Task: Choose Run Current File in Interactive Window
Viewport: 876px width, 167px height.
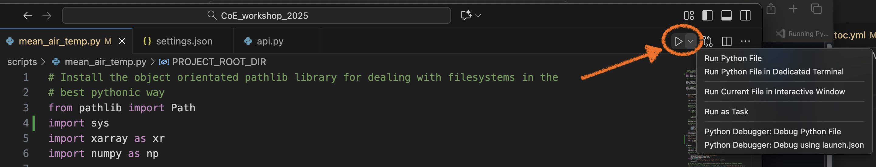Action: click(x=774, y=92)
